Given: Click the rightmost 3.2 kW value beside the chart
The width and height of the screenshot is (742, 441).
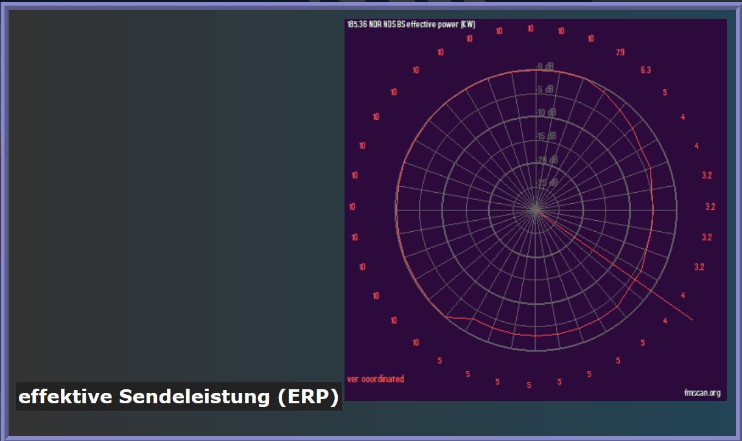Looking at the screenshot, I should [710, 207].
